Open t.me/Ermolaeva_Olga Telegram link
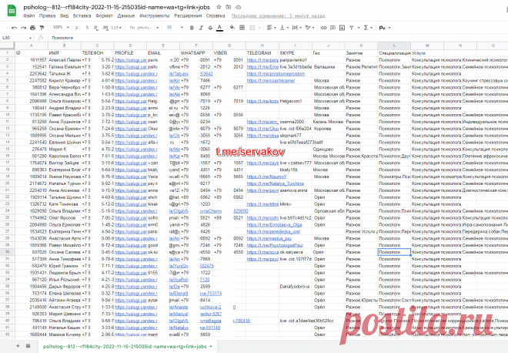 point(275,225)
